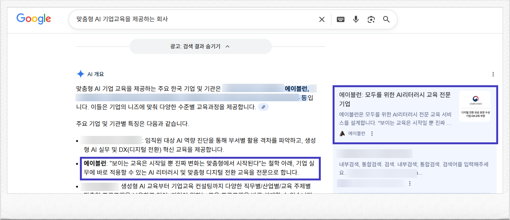This screenshot has width=510, height=220.
Task: Click 에이블런 description snippet in source card
Action: pyautogui.click(x=395, y=119)
